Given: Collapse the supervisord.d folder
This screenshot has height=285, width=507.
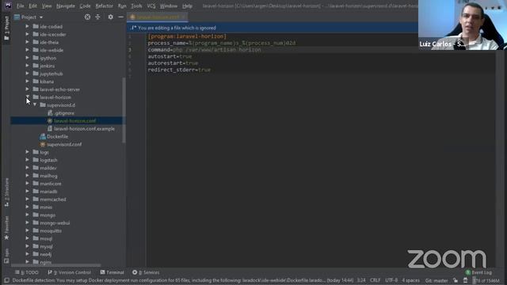Looking at the screenshot, I should click(35, 105).
